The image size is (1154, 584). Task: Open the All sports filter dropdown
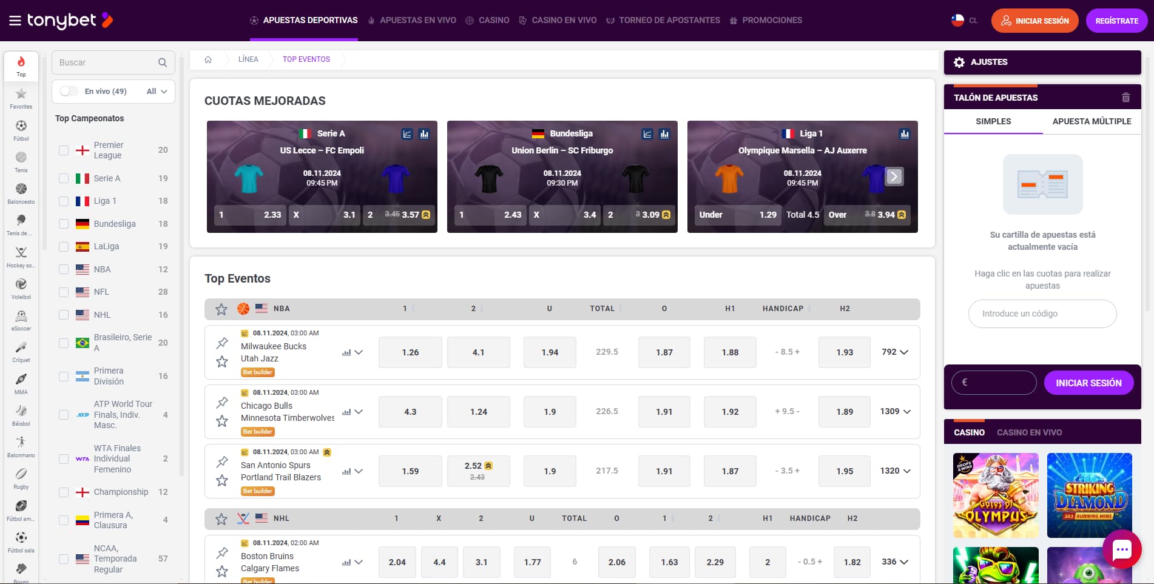155,91
